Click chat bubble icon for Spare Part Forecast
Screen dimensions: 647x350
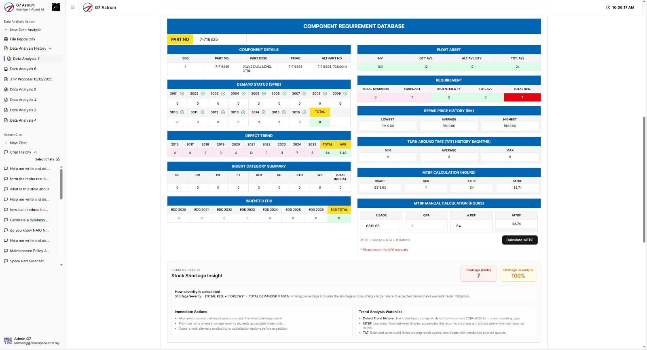pos(6,261)
